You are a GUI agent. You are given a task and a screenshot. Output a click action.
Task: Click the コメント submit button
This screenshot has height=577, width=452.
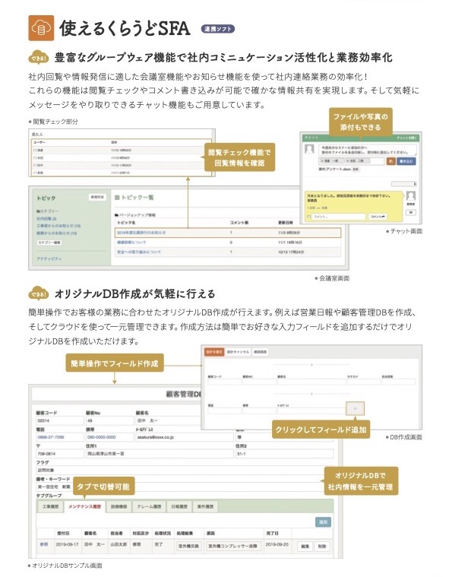(378, 217)
